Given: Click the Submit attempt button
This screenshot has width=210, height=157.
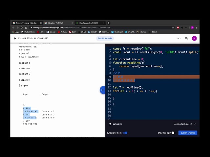Looking at the screenshot, I should coord(188,133).
